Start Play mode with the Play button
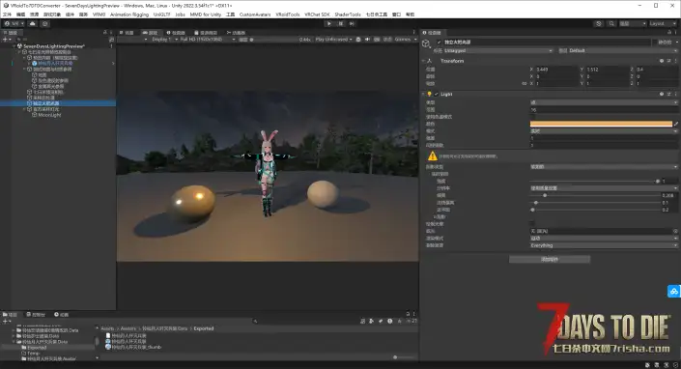681x369 pixels. (329, 23)
